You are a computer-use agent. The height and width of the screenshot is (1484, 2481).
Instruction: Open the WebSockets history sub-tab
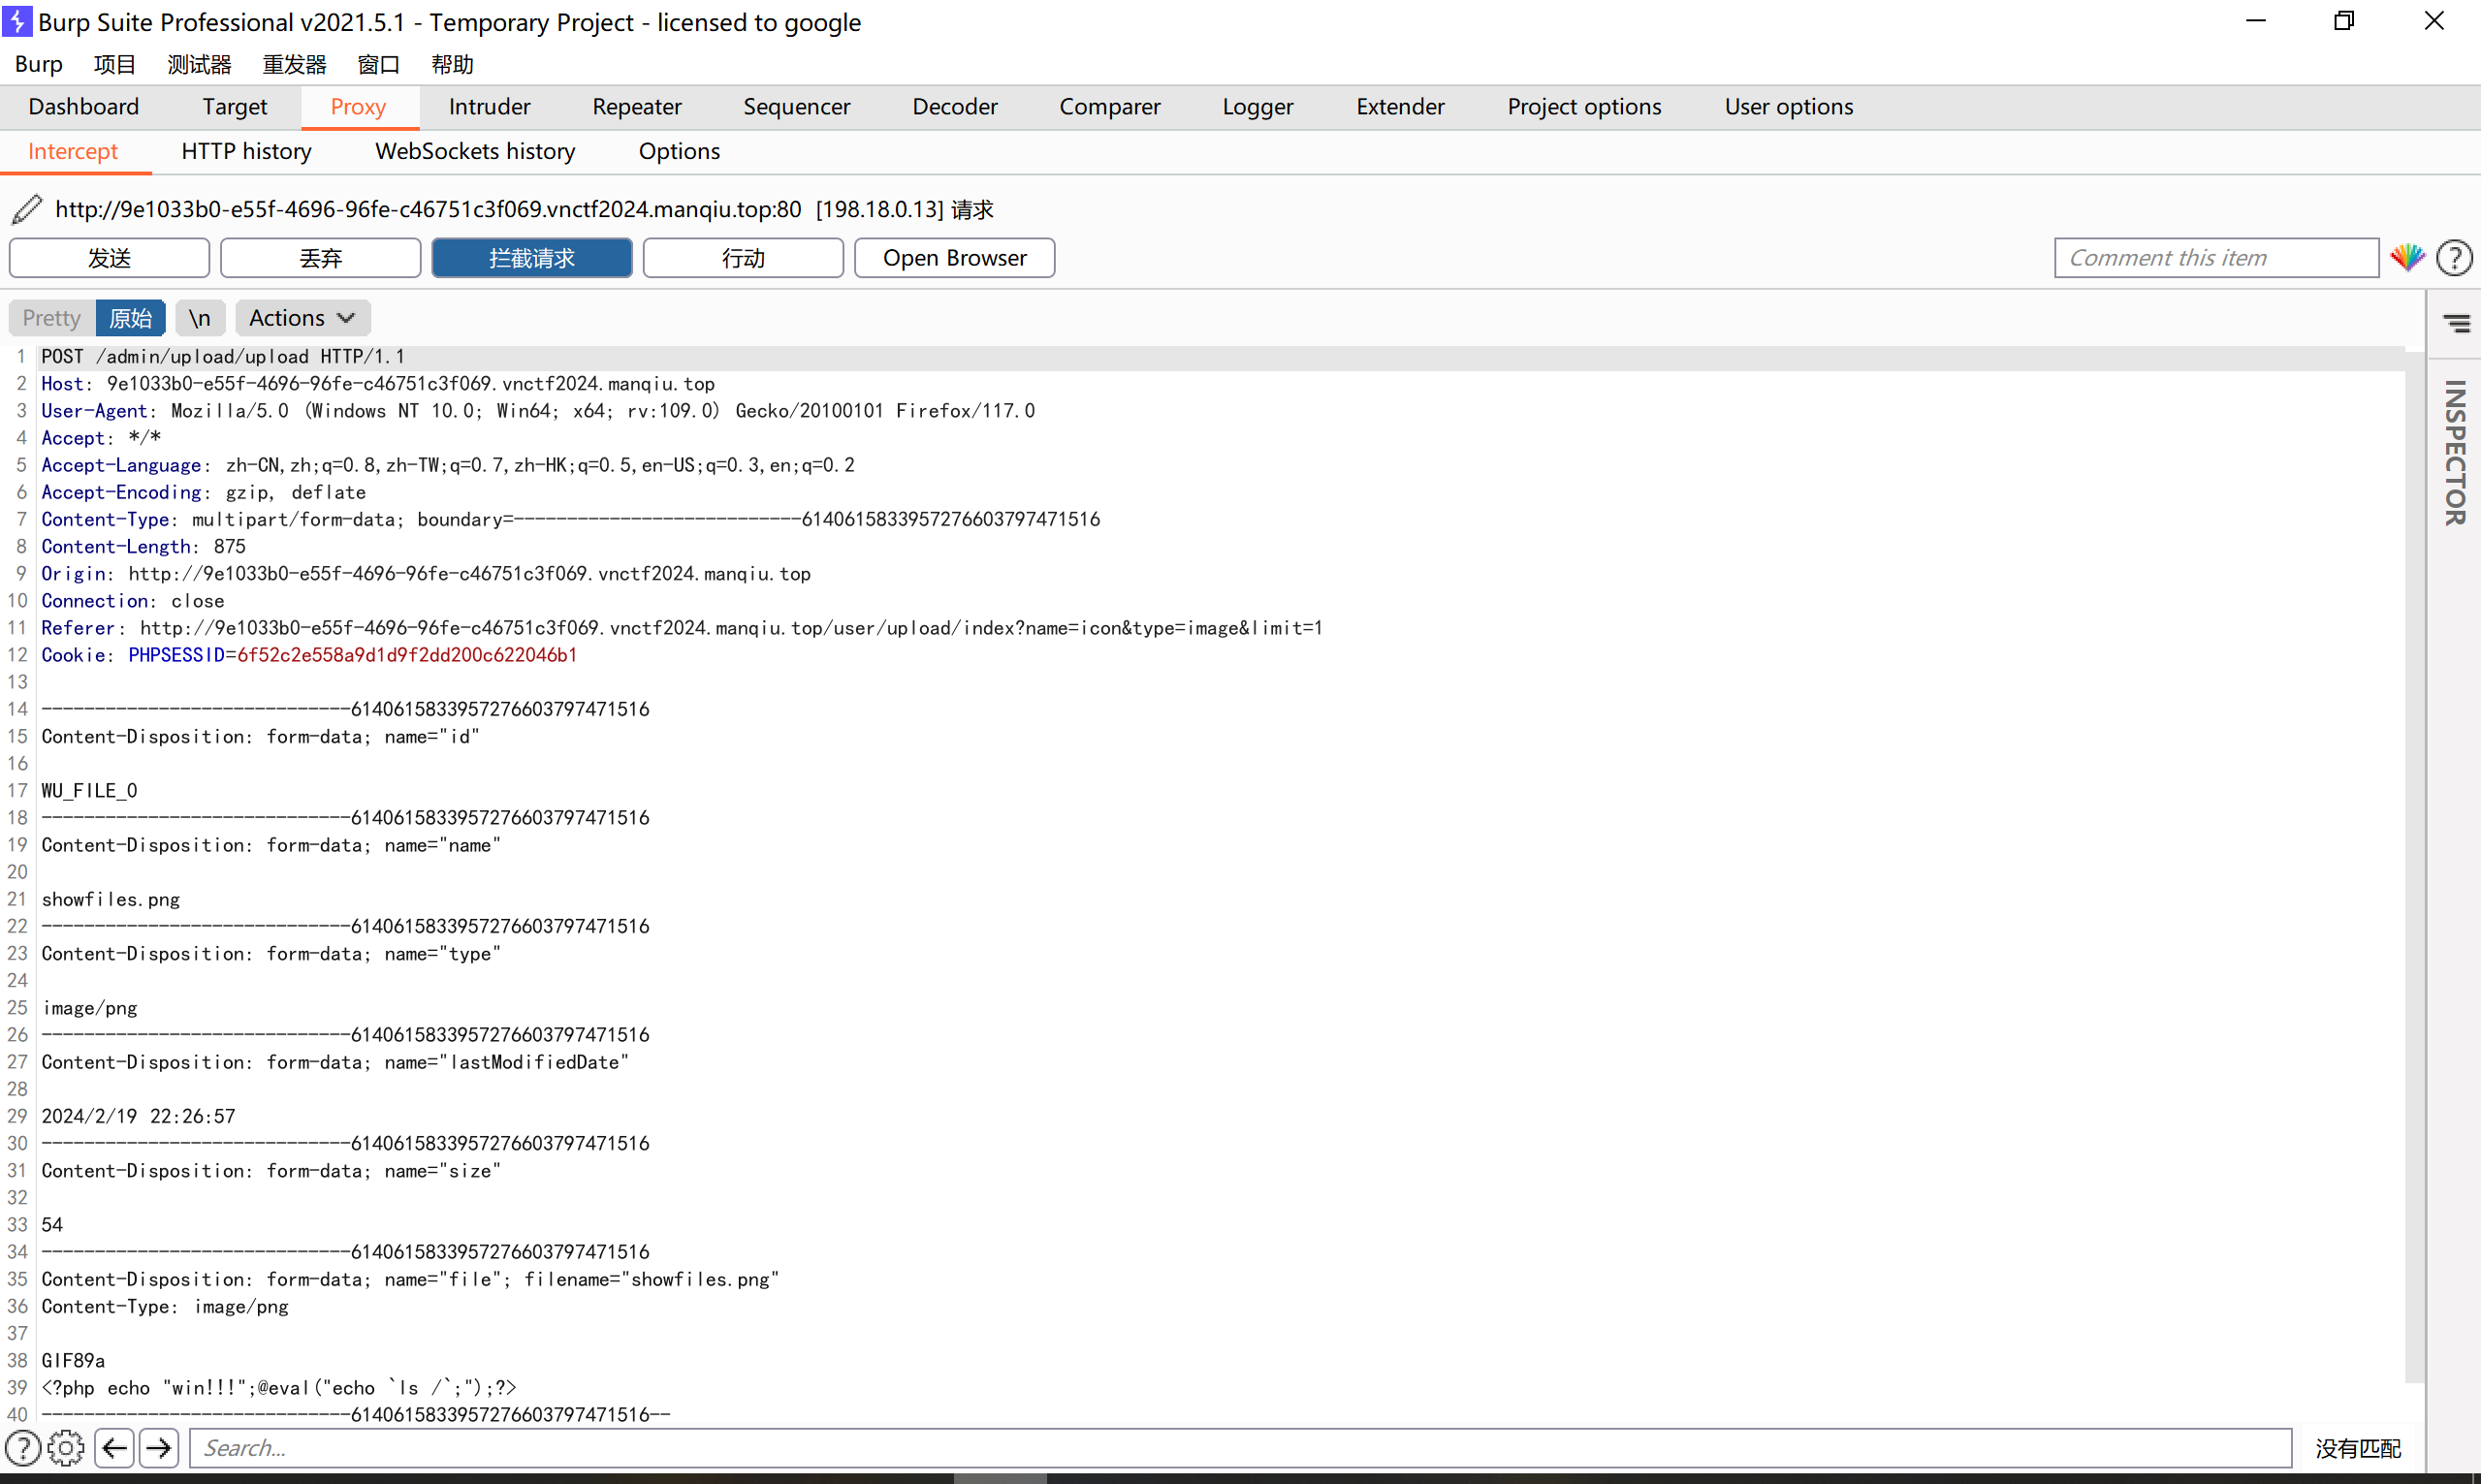475,151
